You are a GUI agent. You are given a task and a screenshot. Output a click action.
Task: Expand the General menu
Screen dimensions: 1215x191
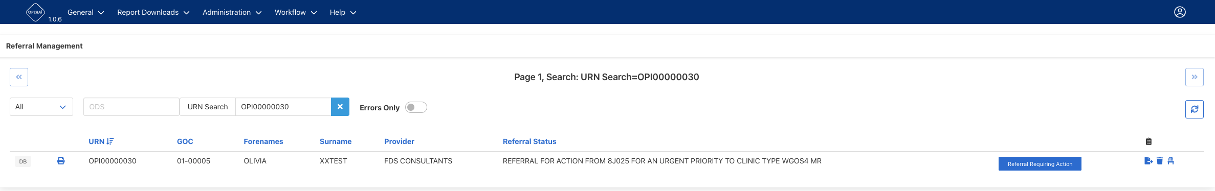[x=85, y=12]
